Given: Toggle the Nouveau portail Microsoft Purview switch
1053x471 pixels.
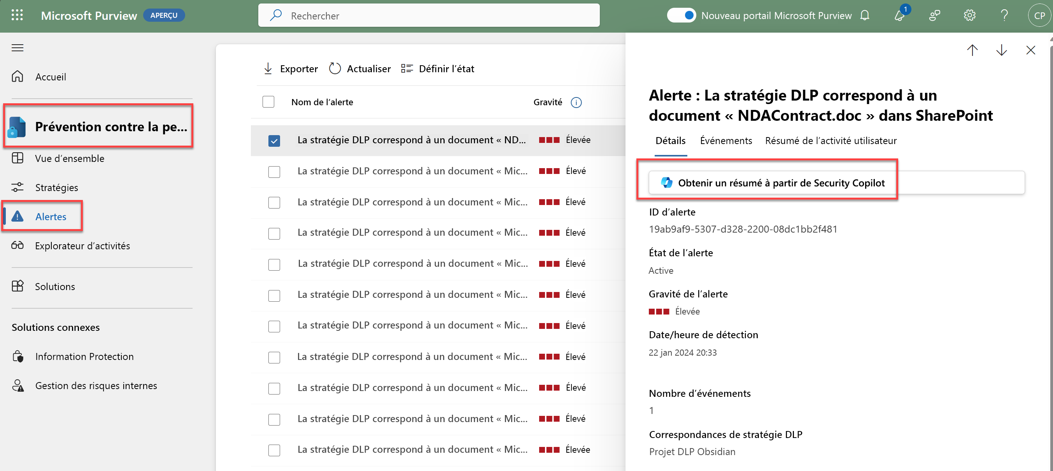Looking at the screenshot, I should (681, 16).
